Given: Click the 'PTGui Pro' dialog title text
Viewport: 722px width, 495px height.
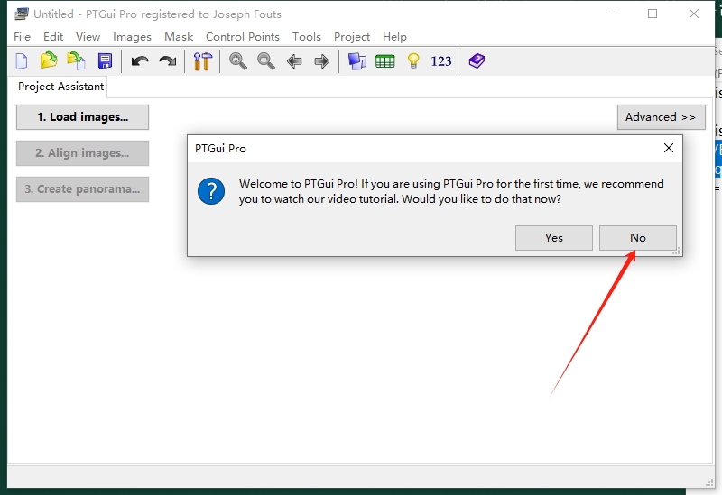Looking at the screenshot, I should 220,149.
